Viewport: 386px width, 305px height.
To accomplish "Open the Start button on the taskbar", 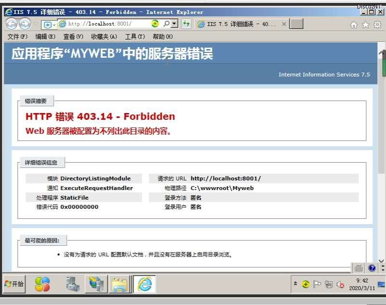I will [x=14, y=284].
